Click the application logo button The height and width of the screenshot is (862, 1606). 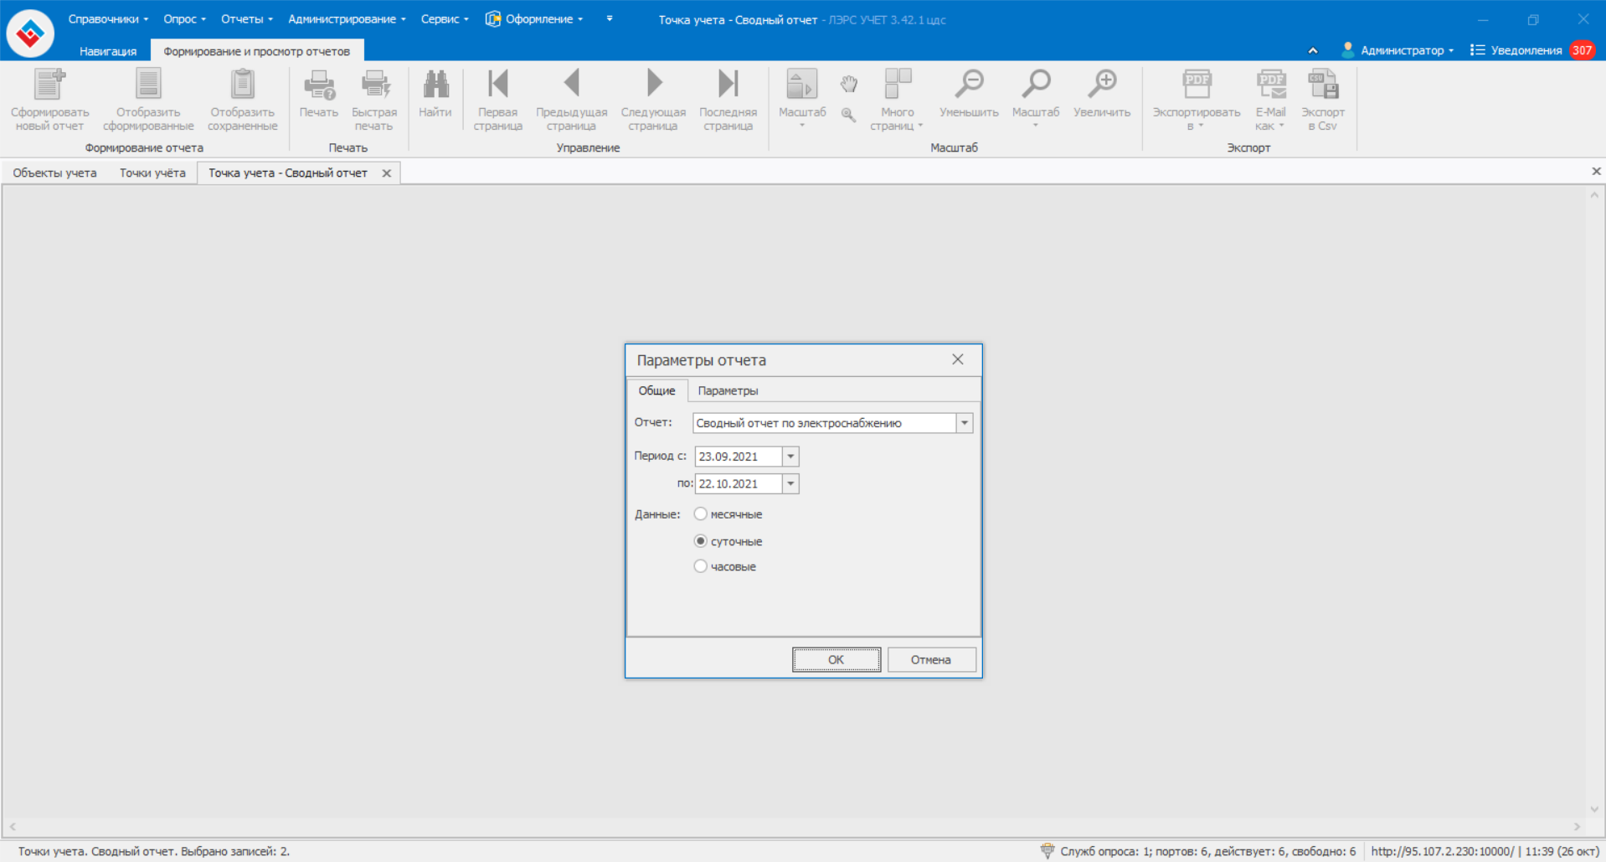tap(30, 33)
